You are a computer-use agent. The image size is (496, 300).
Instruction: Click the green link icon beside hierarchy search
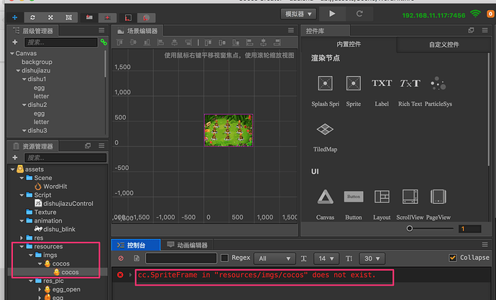104,42
